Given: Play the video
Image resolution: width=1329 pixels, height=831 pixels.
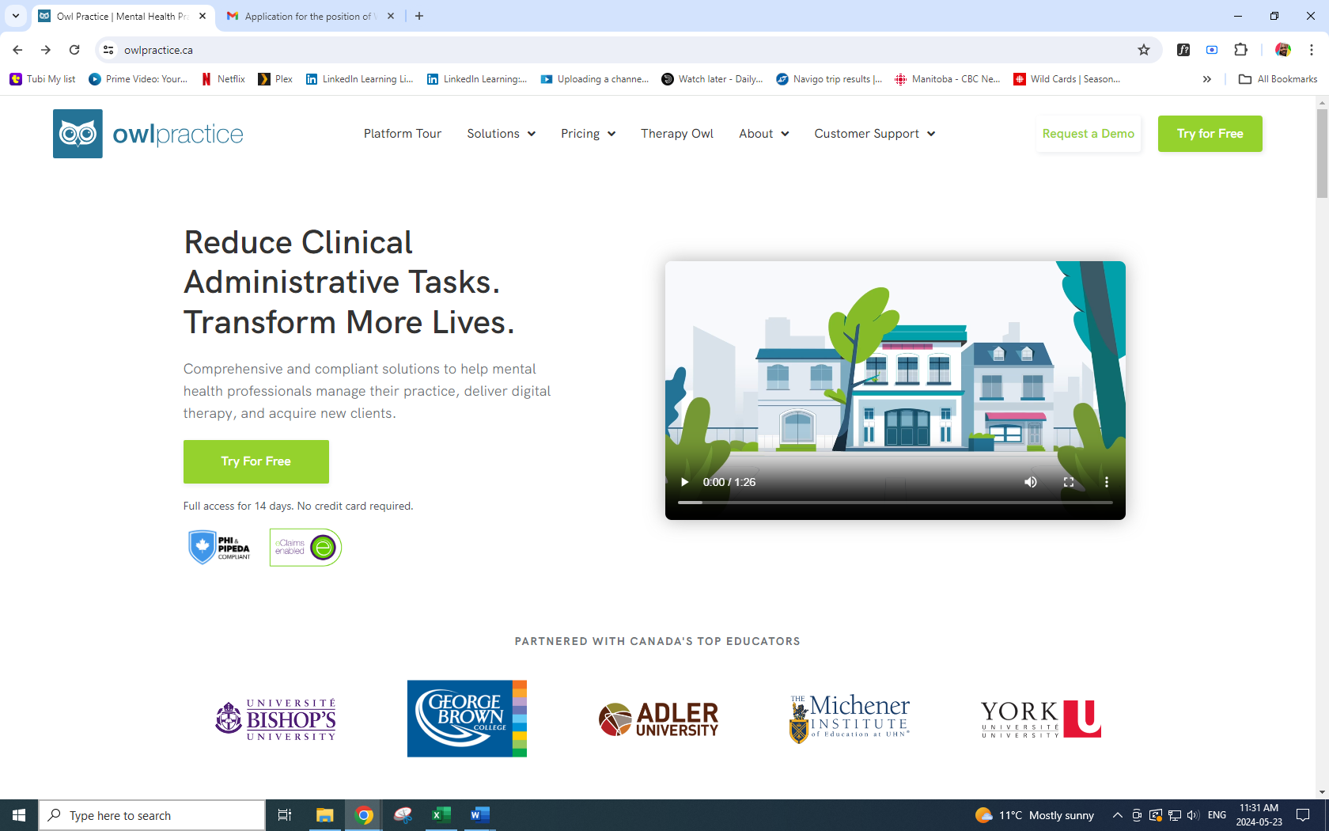Looking at the screenshot, I should point(684,482).
